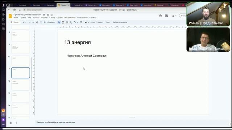The image size is (232, 130).
Task: Click the 'Черников Алексей Сергеевич' text
Action: pos(87,56)
